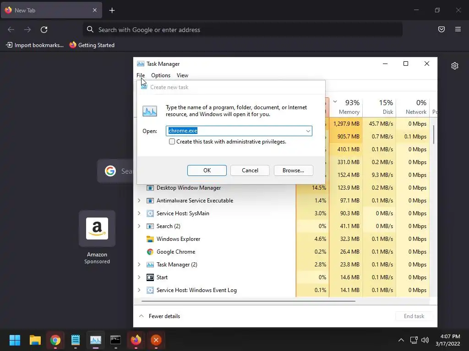Expand the Antimalware Service Executable row
469x351 pixels.
(139, 201)
